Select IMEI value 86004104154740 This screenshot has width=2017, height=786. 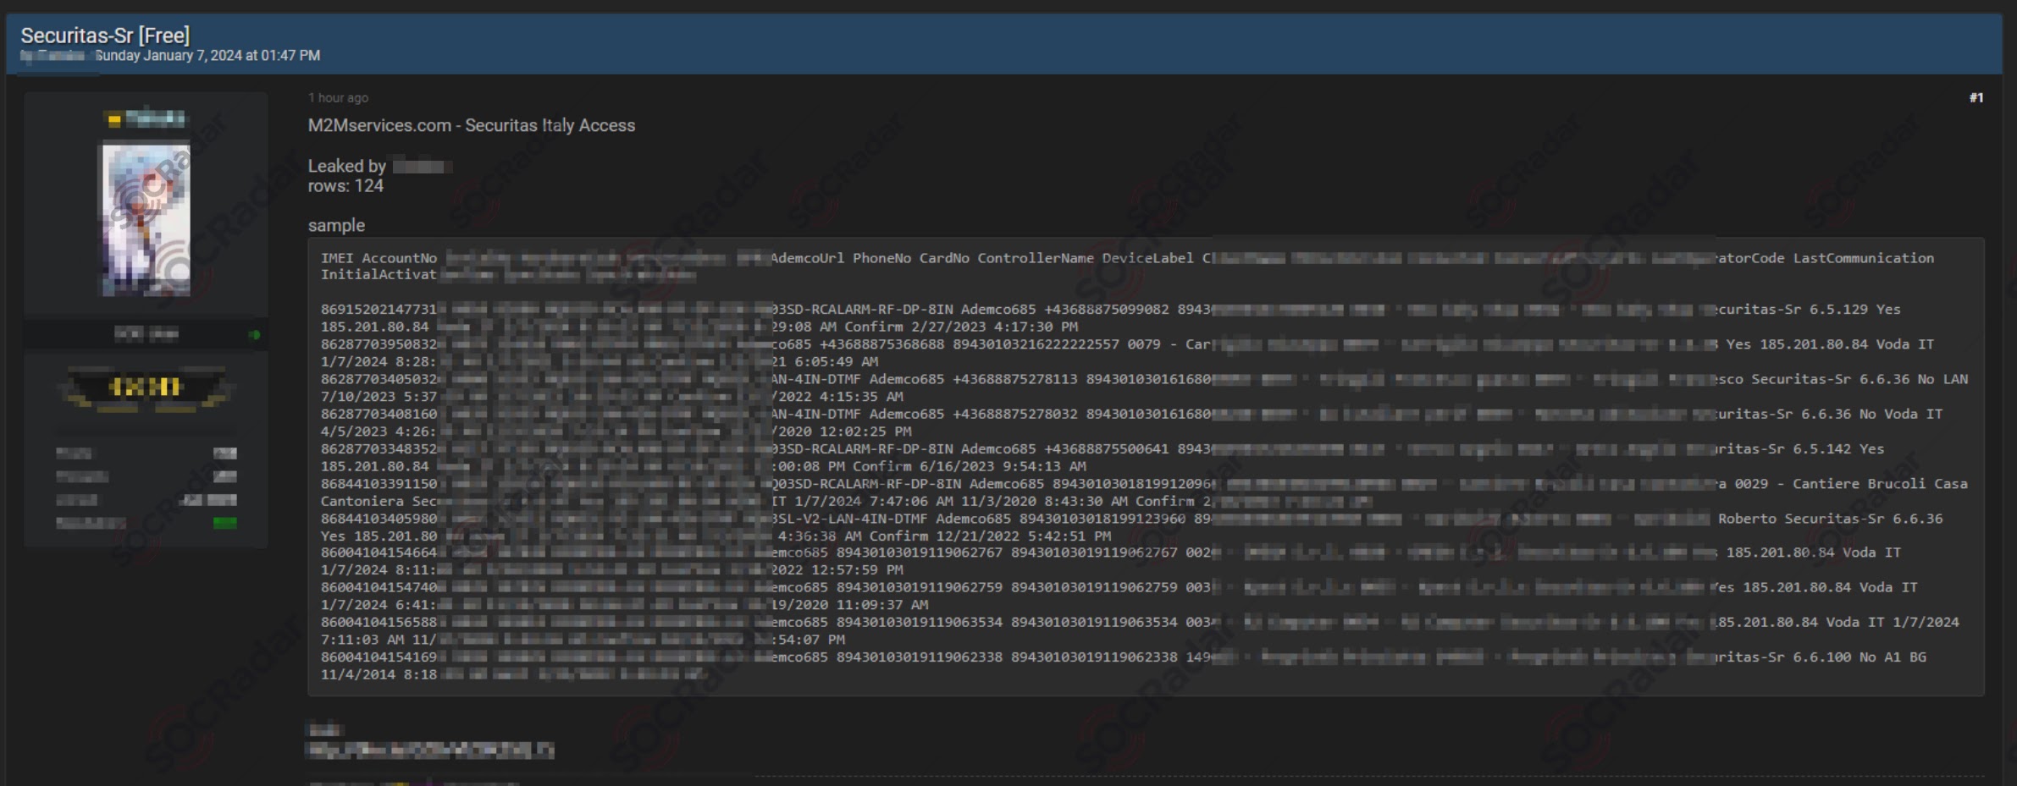click(x=379, y=587)
